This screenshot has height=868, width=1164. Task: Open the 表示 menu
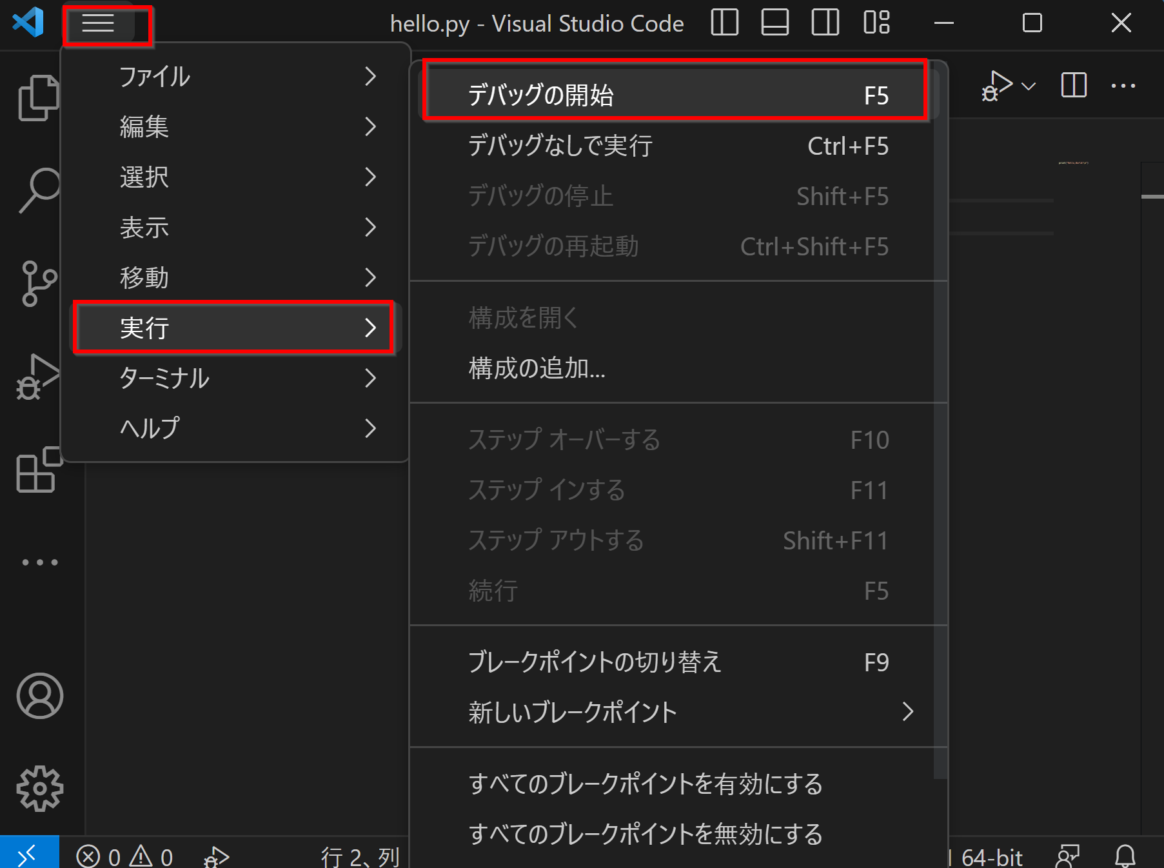pyautogui.click(x=235, y=227)
